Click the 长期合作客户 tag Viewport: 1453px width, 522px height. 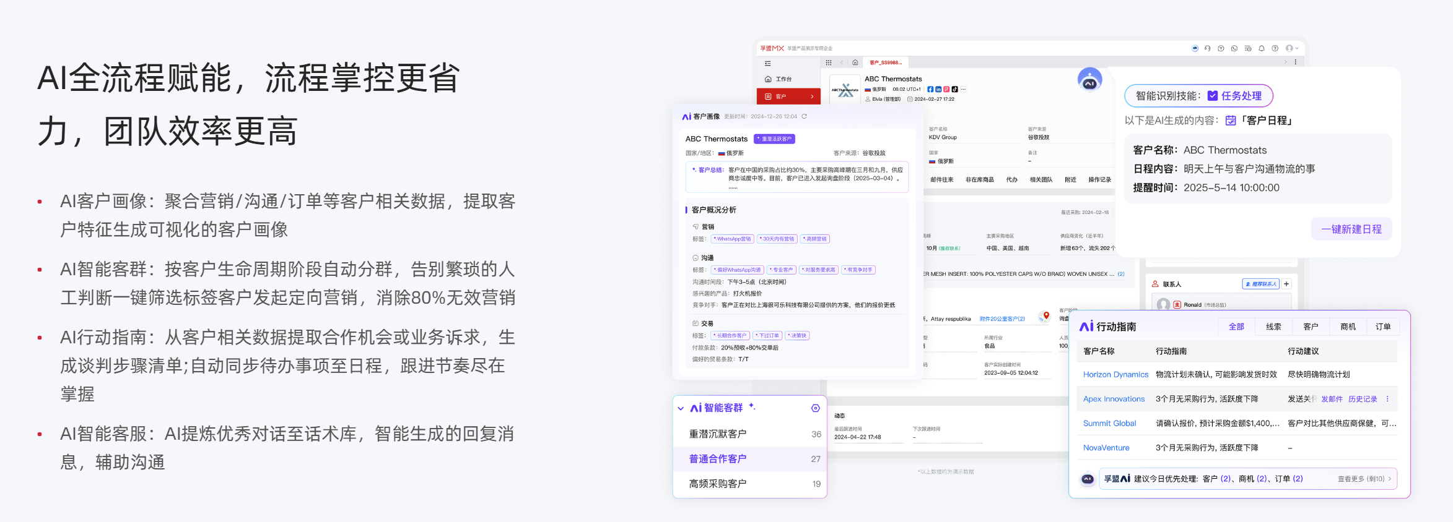click(730, 336)
